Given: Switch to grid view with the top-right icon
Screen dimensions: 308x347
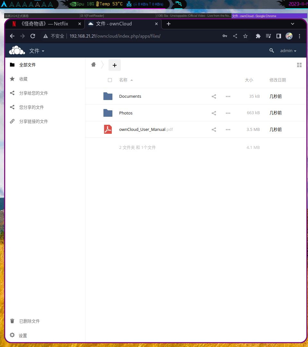Looking at the screenshot, I should [x=299, y=65].
